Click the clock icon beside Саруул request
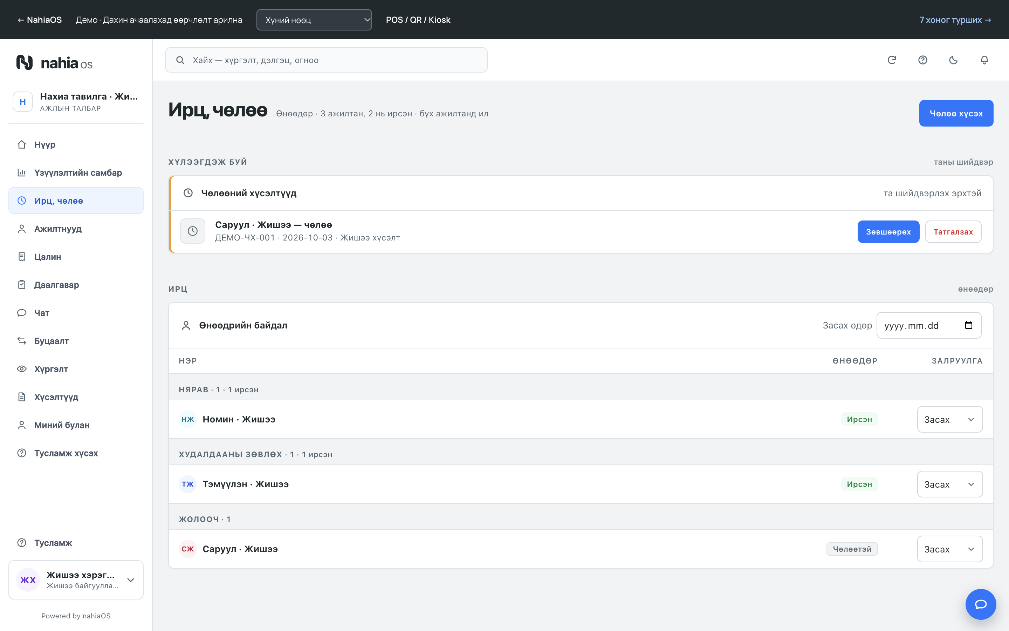This screenshot has height=631, width=1009. click(x=193, y=231)
